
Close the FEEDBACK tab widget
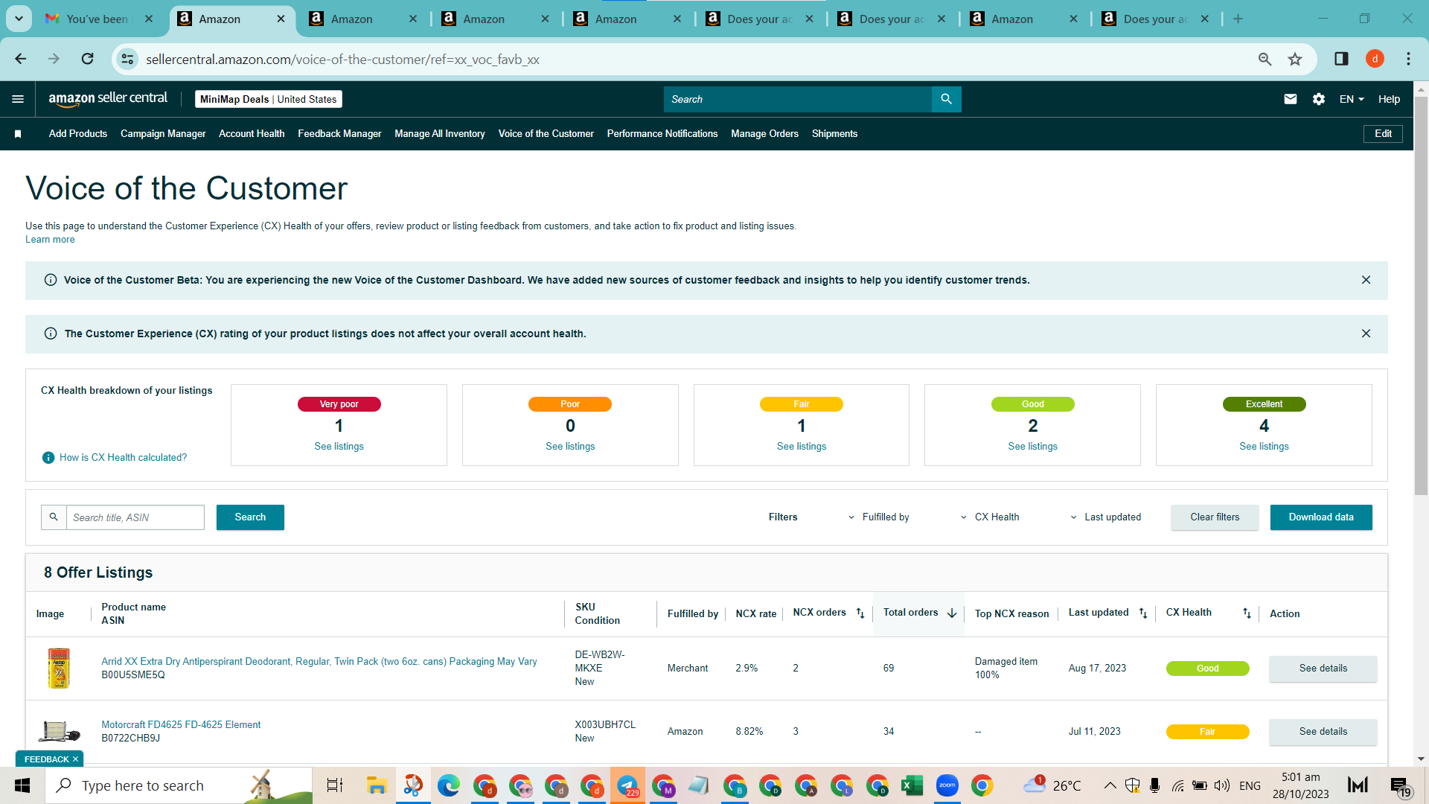[75, 759]
